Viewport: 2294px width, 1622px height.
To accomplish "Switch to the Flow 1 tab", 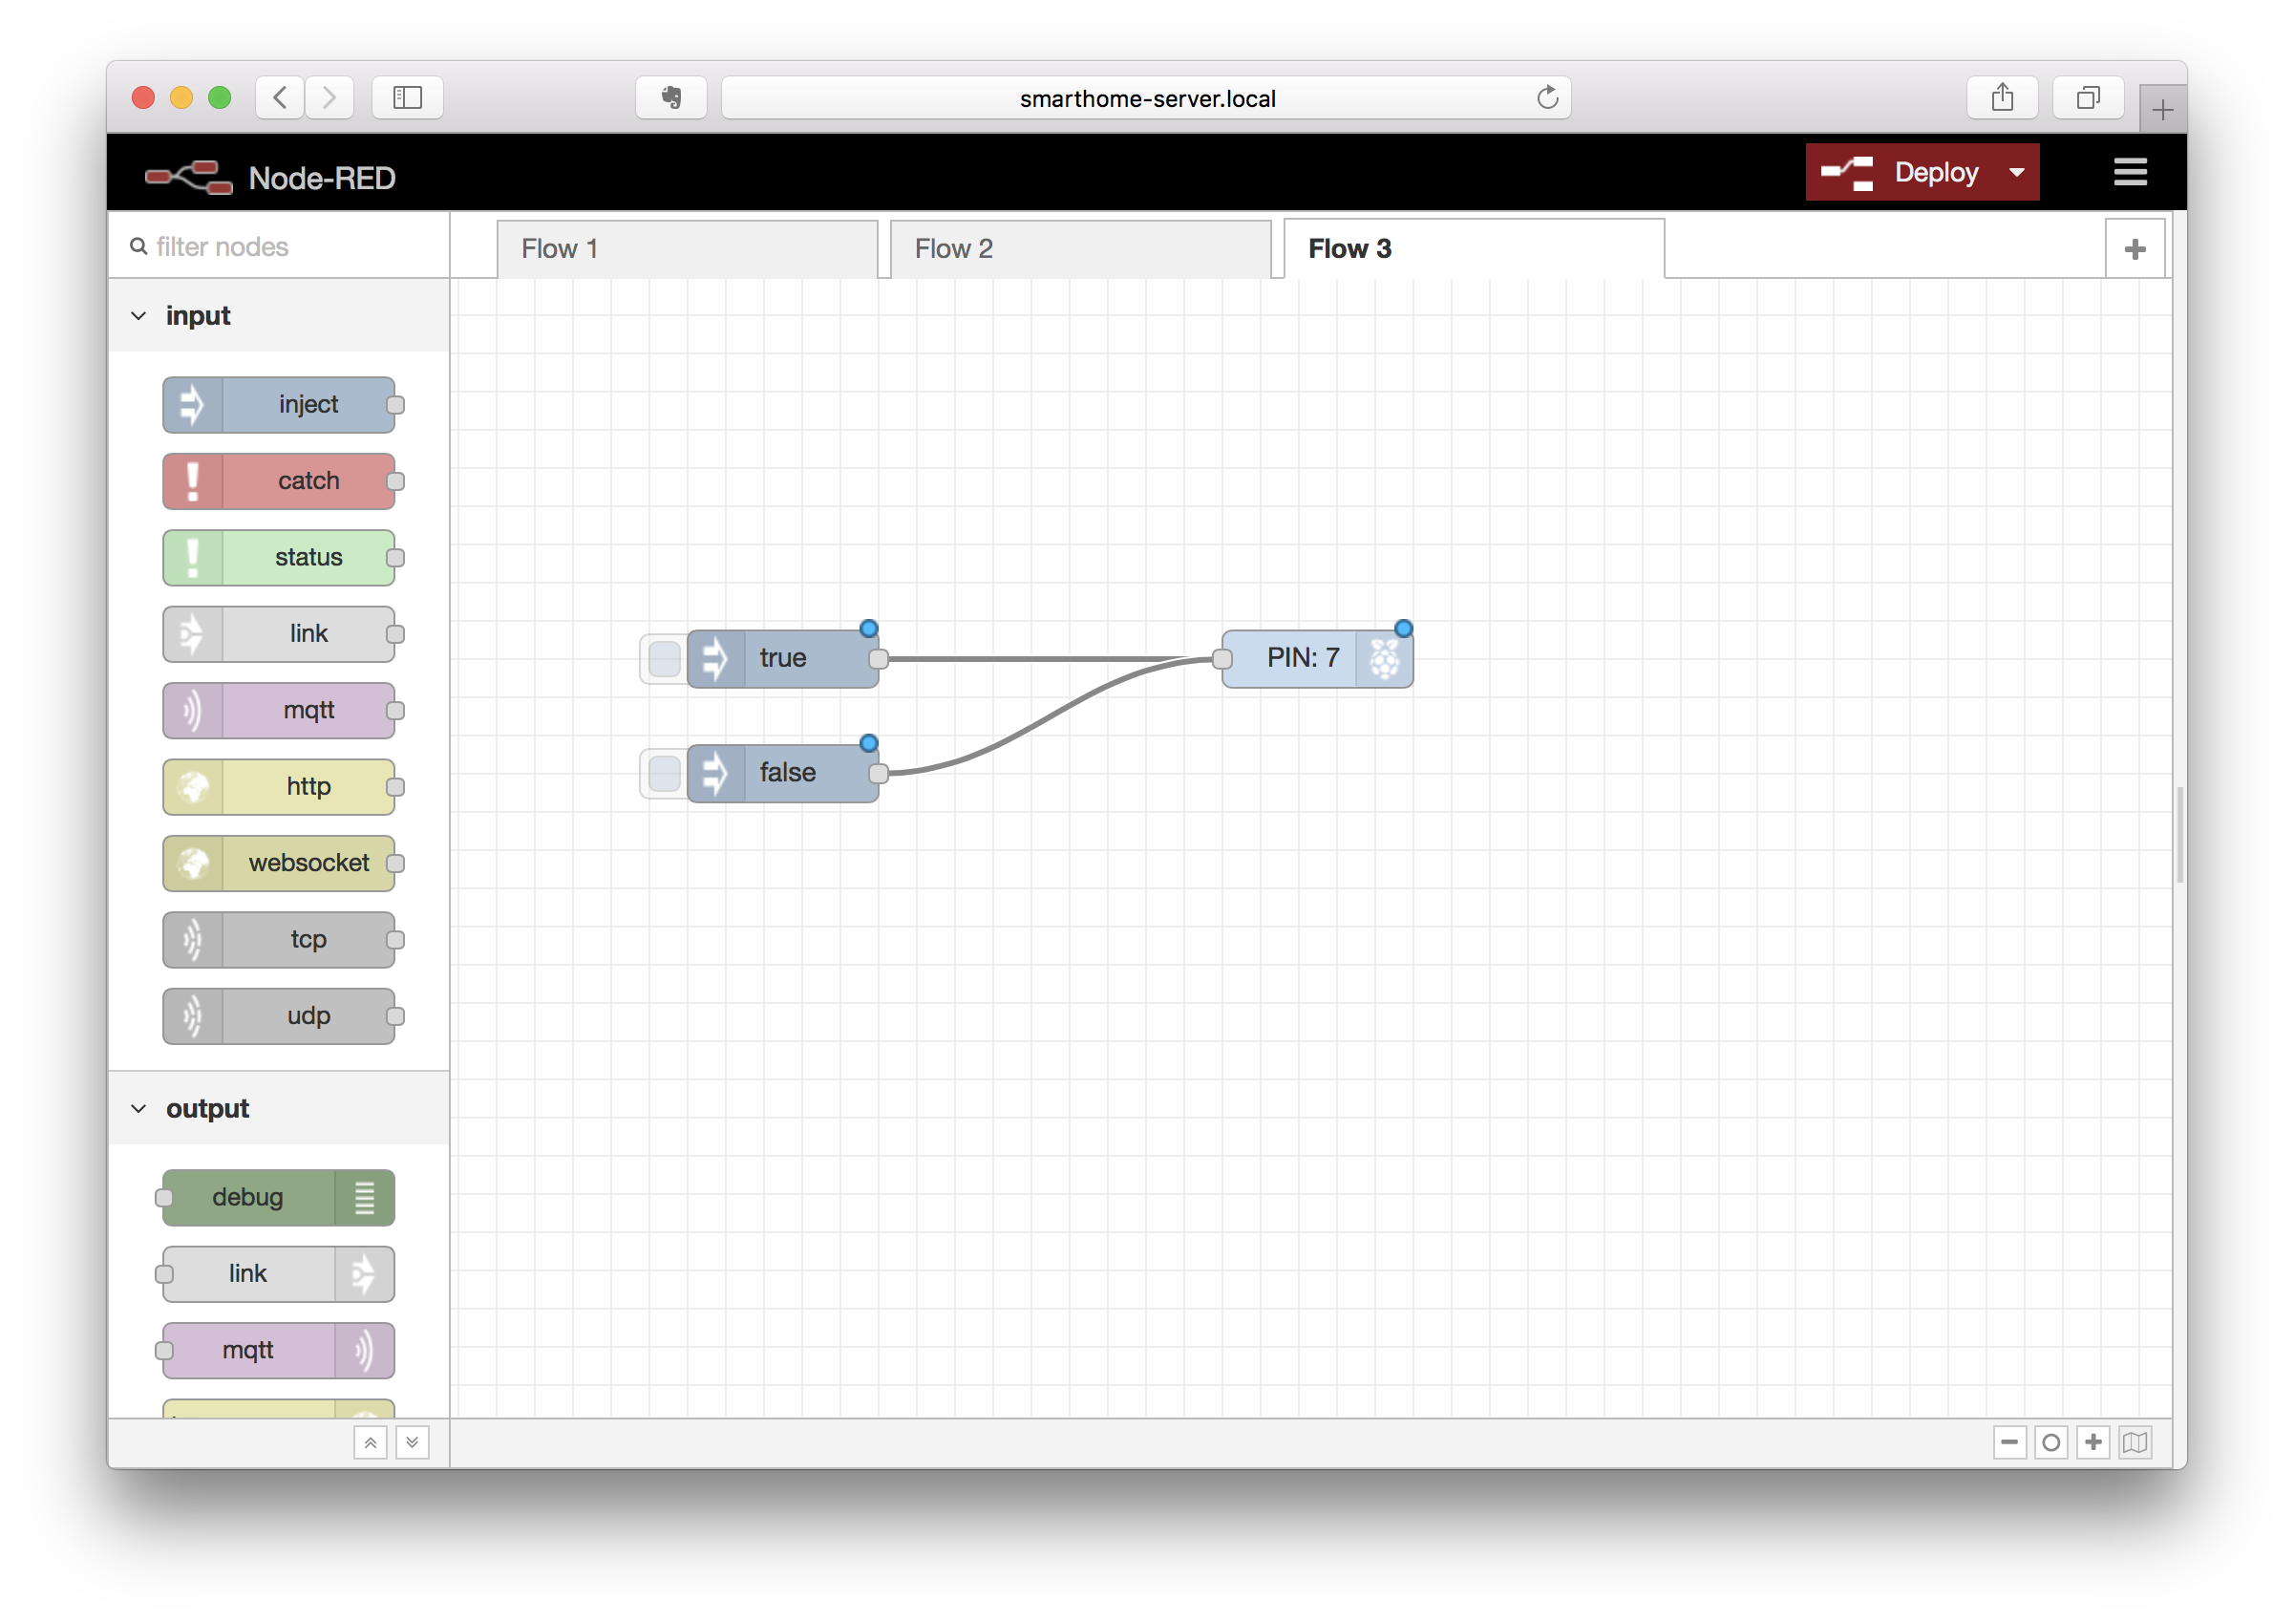I will (x=687, y=249).
